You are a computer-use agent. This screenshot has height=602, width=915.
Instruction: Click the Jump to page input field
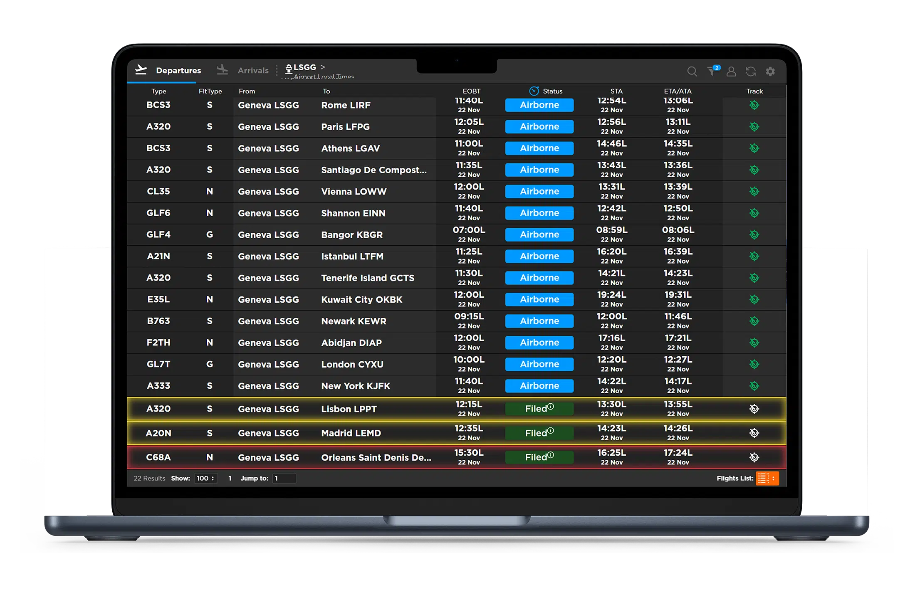284,478
